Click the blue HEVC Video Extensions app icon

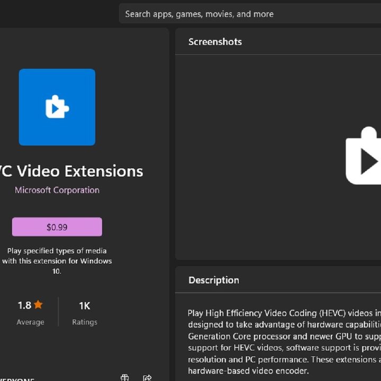pos(57,107)
